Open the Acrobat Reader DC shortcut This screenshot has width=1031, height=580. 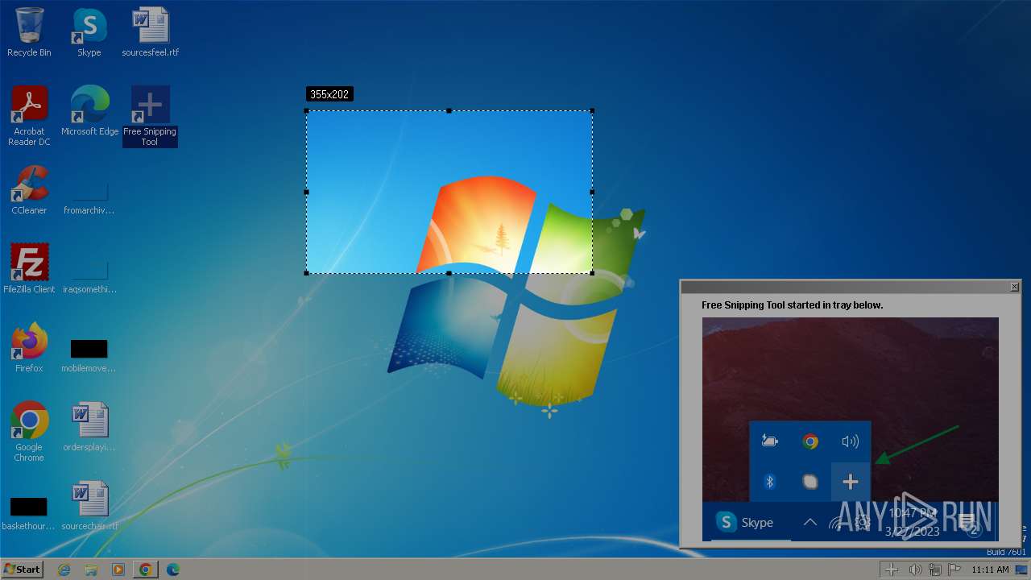point(29,116)
